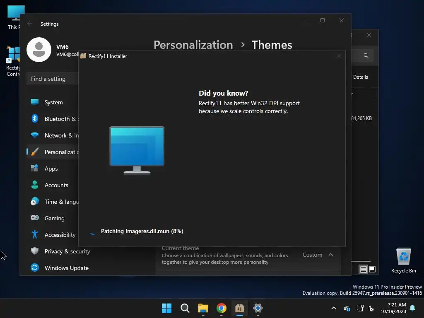Open Time & language clock icon
The image size is (424, 318).
tap(35, 202)
